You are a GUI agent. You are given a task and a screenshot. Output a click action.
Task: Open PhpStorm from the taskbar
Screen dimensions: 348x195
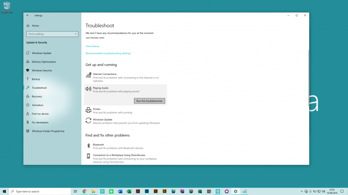(182, 191)
